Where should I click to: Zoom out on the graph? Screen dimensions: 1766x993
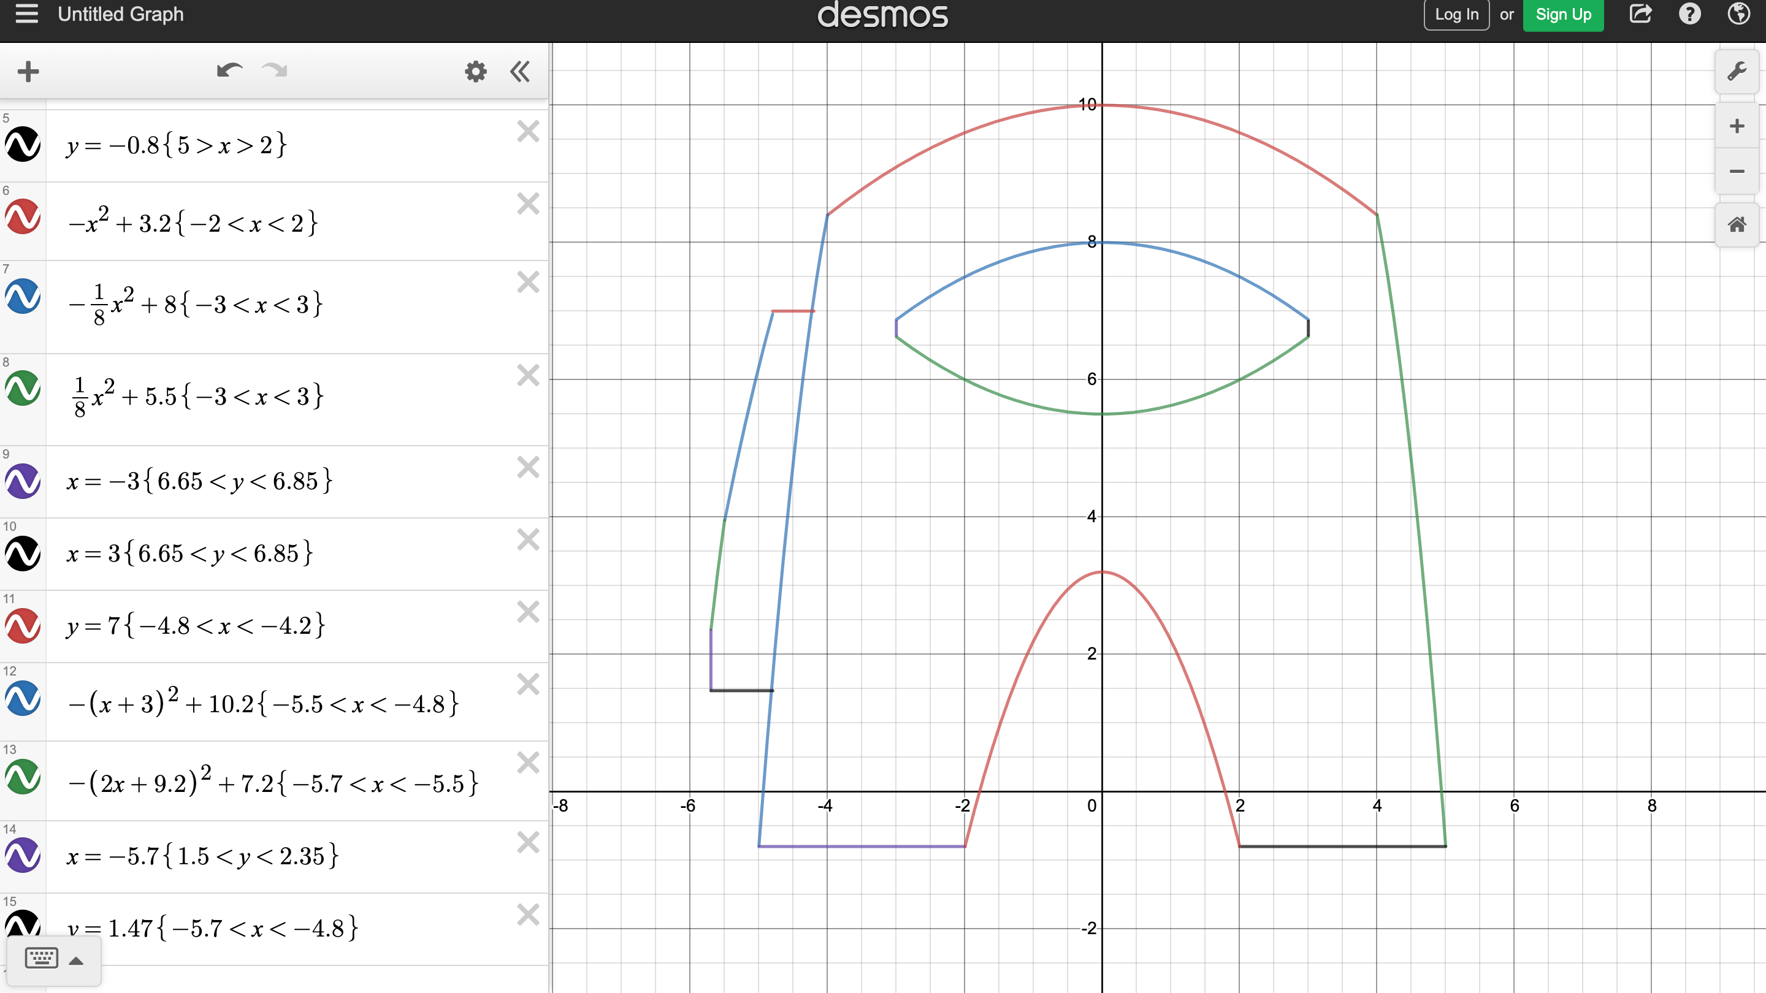tap(1737, 172)
